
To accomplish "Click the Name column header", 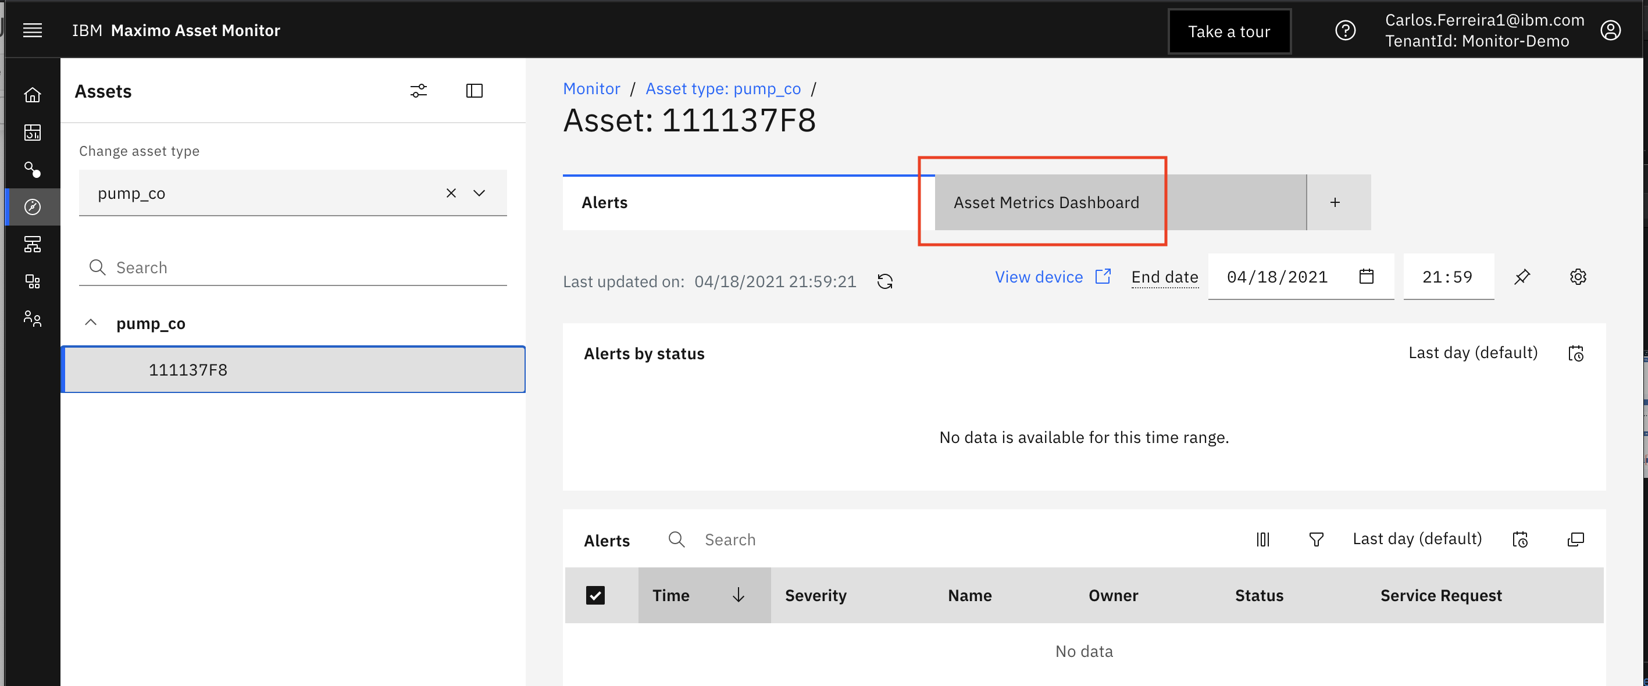I will tap(969, 595).
